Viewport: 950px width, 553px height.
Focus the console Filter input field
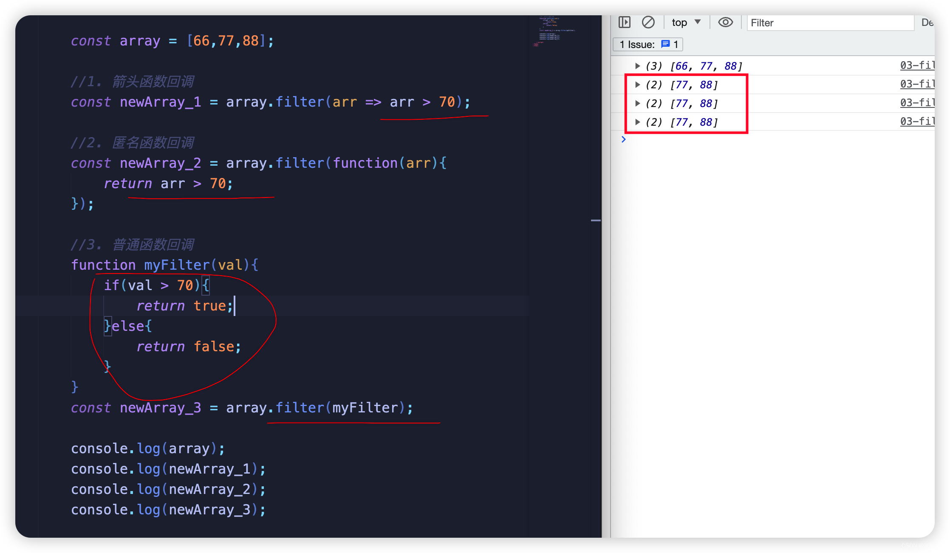pyautogui.click(x=830, y=23)
